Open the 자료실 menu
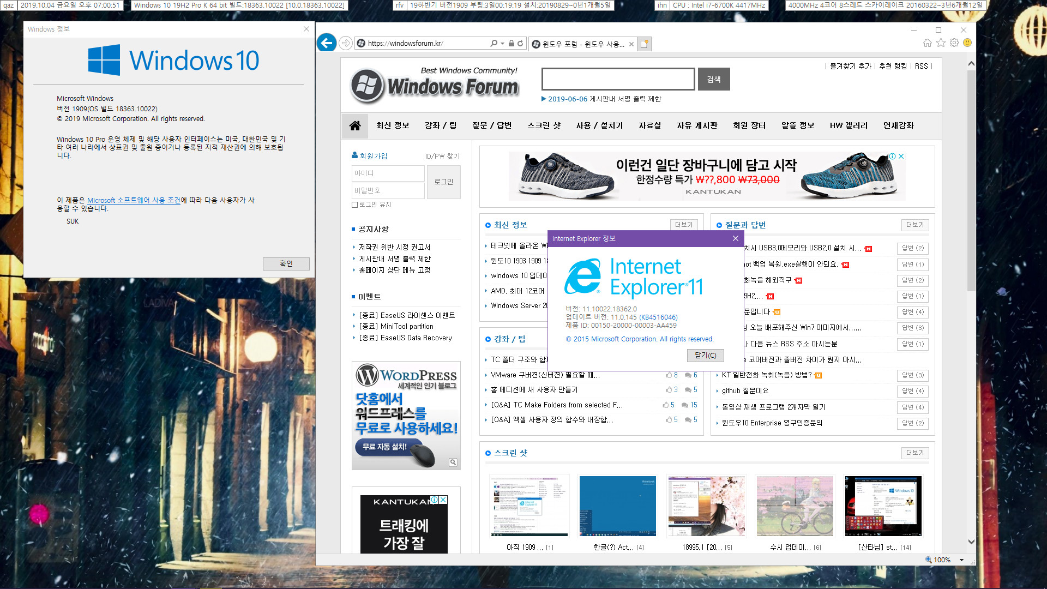 [650, 125]
